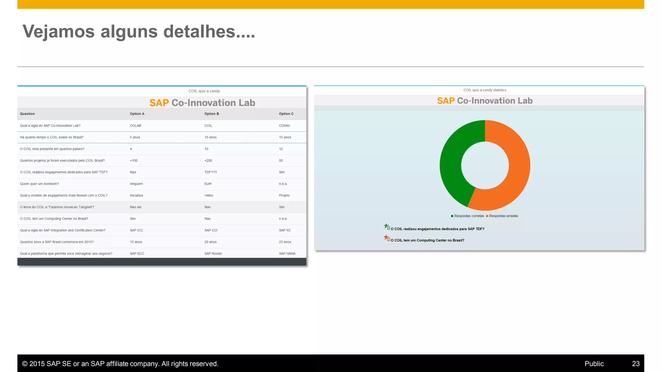Click the 'Projeto' cell
The image size is (662, 372).
click(x=284, y=195)
